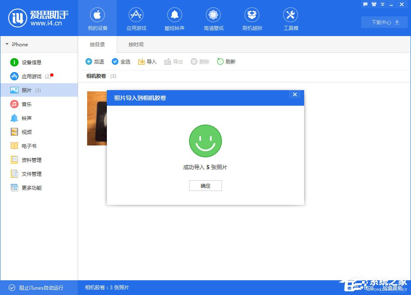The width and height of the screenshot is (411, 295).
Task: Click the www.i4.cn website text
Action: [46, 23]
